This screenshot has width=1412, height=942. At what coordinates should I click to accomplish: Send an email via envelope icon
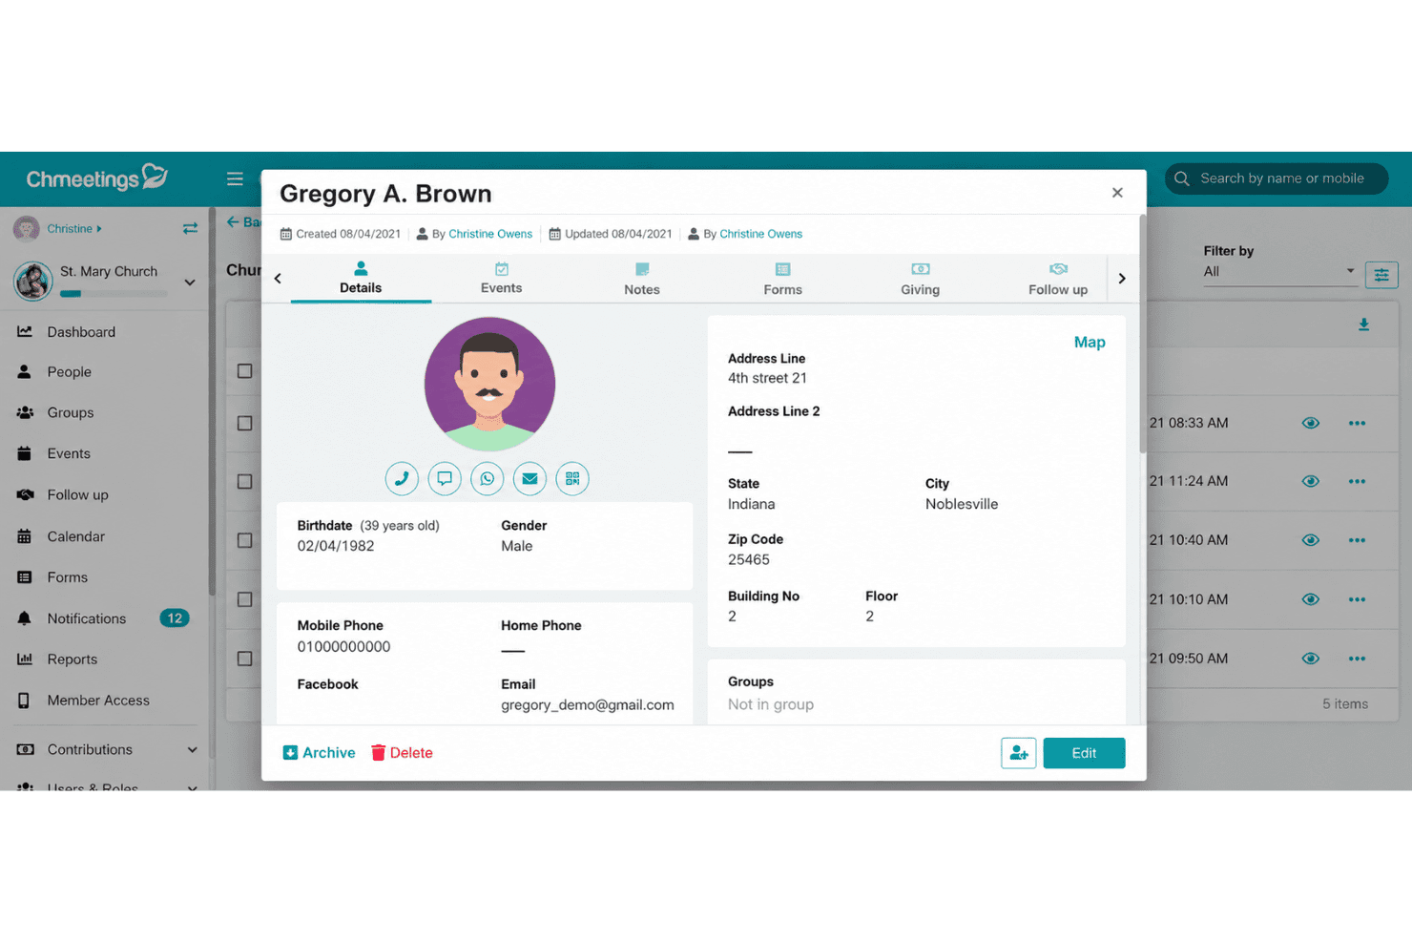[x=529, y=478]
